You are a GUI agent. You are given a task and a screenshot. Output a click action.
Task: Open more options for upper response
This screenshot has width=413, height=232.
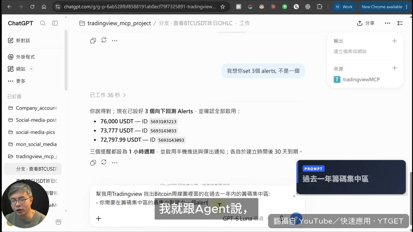115,41
